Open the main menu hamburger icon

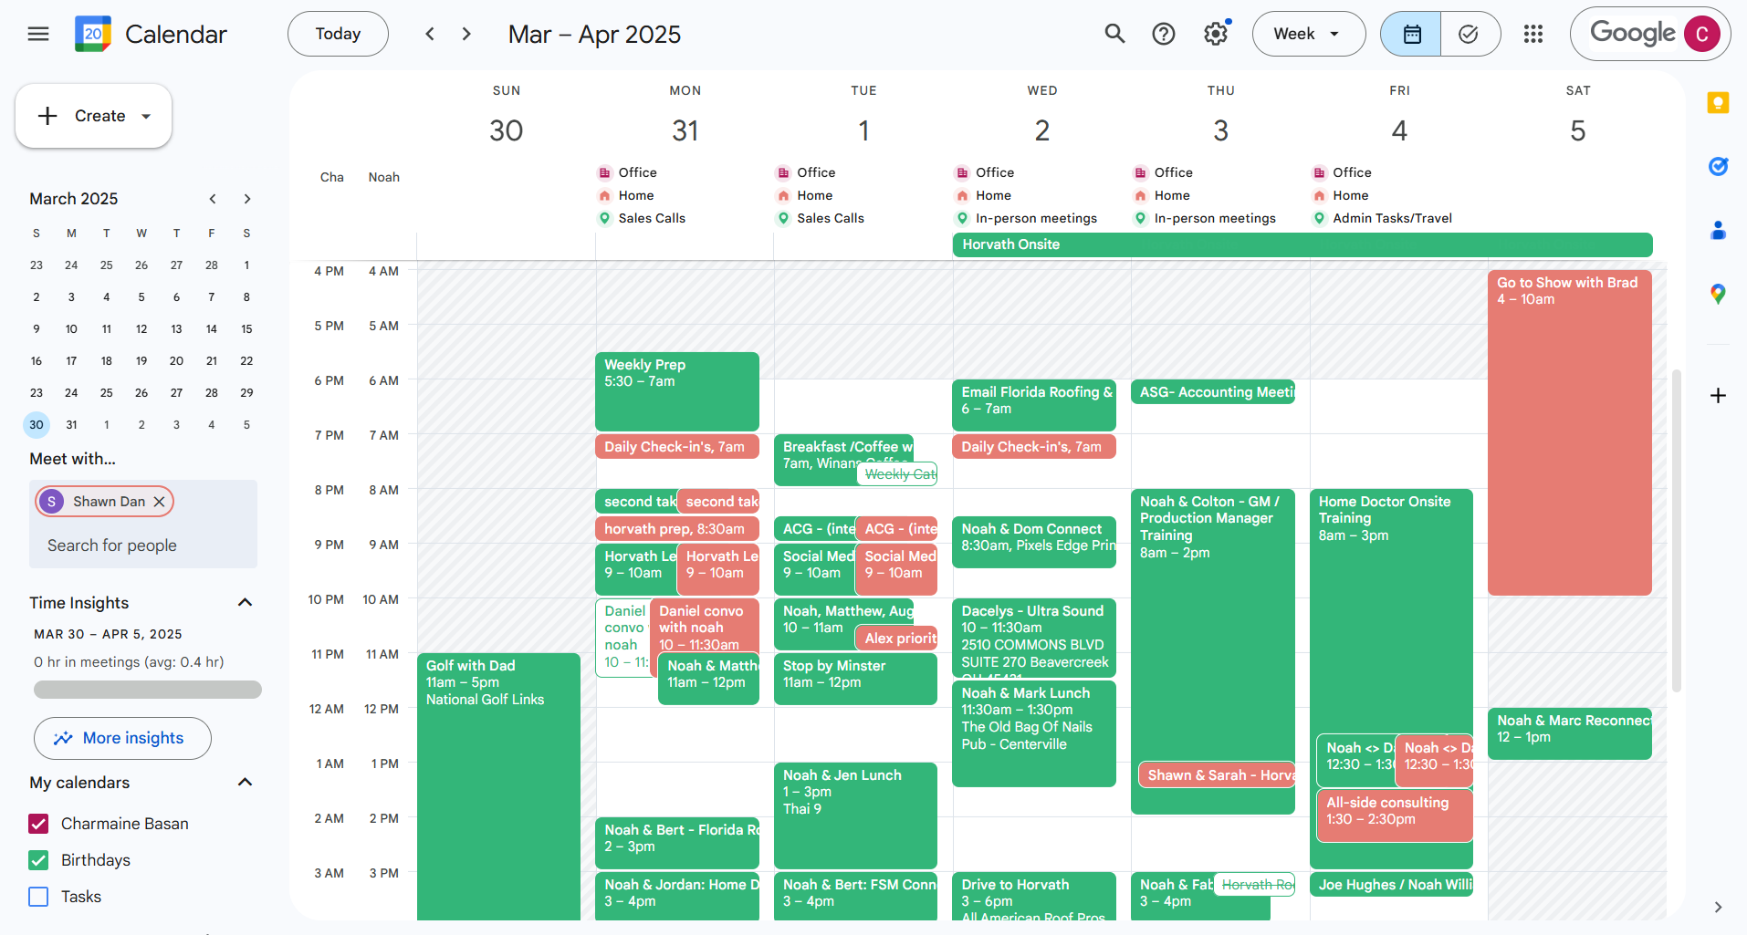38,34
